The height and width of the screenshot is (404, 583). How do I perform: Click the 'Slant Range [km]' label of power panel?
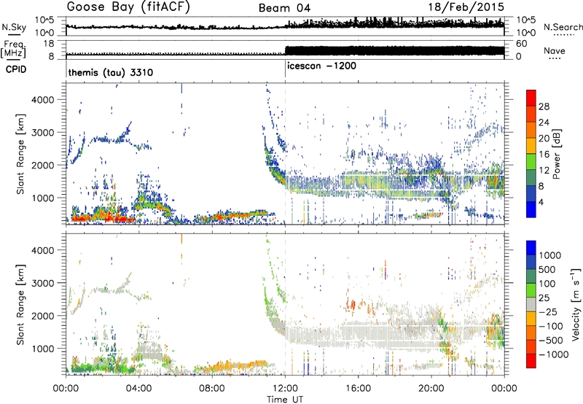[20, 154]
